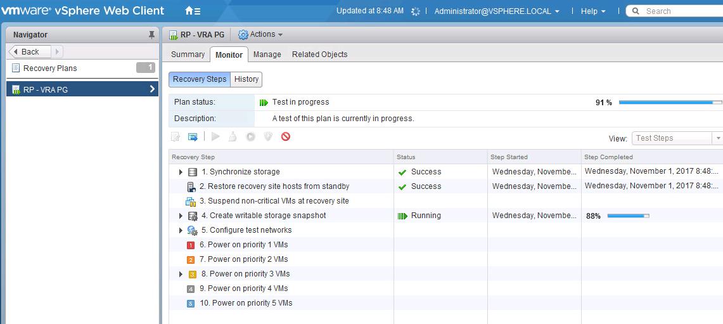Click the Configure test networks step icon

point(193,231)
